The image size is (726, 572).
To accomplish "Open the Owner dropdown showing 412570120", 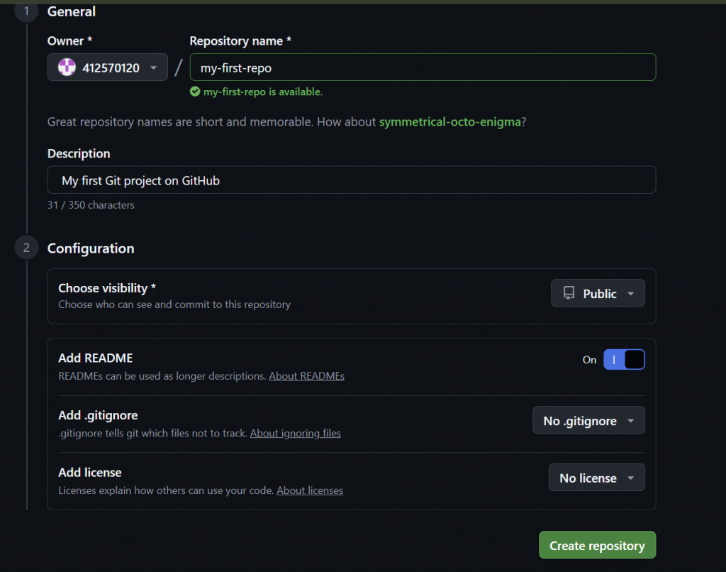I will [x=108, y=68].
